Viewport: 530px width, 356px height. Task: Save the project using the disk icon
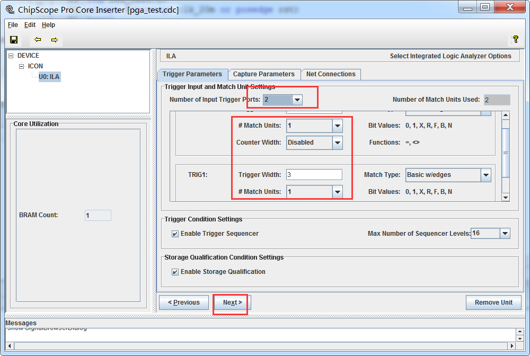[14, 39]
